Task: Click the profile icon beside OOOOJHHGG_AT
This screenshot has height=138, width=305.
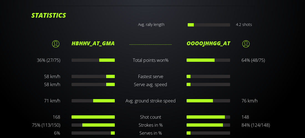Action: tap(246, 44)
